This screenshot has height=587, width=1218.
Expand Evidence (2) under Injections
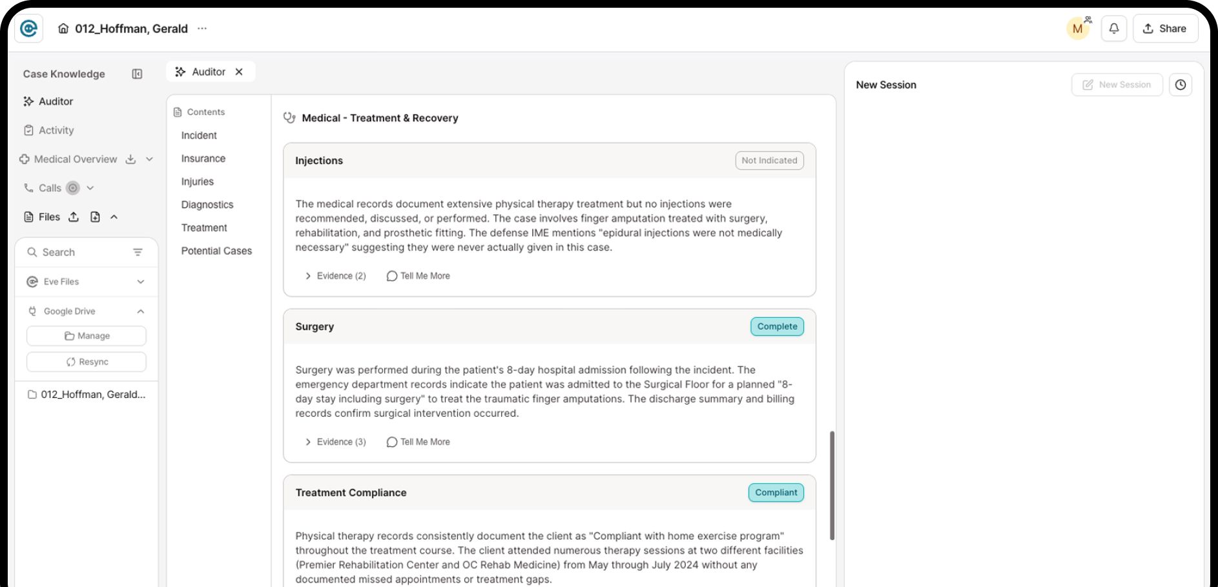point(335,276)
